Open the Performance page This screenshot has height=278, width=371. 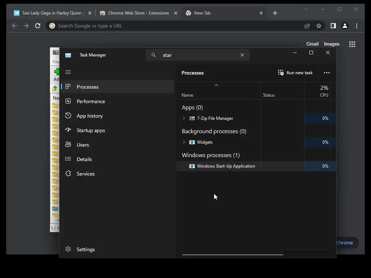[x=118, y=101]
